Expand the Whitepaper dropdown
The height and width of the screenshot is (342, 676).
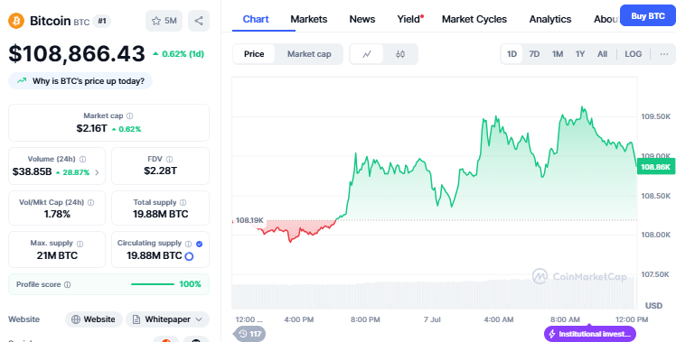(x=168, y=319)
